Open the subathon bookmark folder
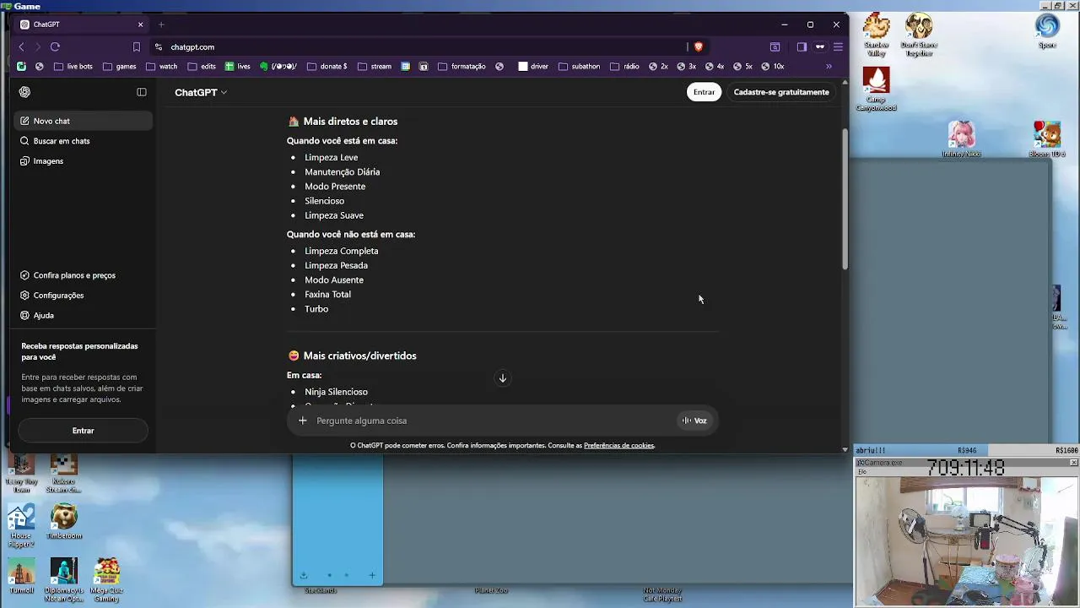The height and width of the screenshot is (608, 1080). (x=579, y=67)
